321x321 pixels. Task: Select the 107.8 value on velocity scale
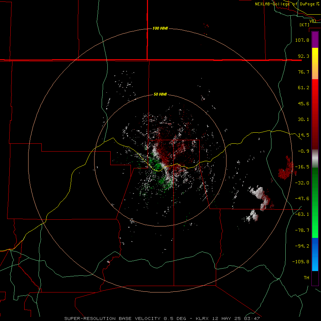[x=302, y=40]
